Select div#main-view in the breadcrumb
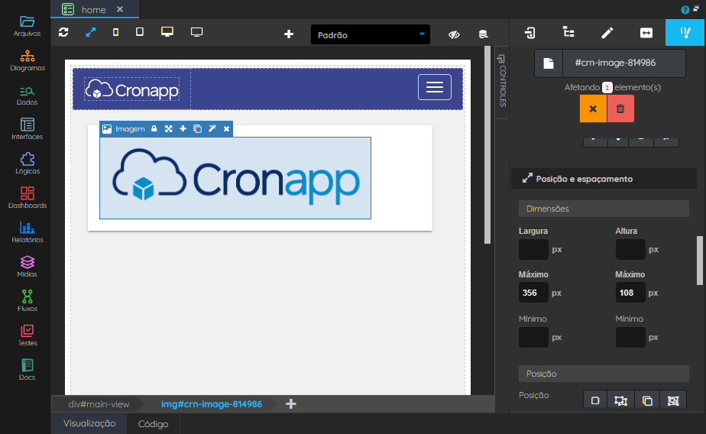Screen dimensions: 706x434 coord(99,404)
